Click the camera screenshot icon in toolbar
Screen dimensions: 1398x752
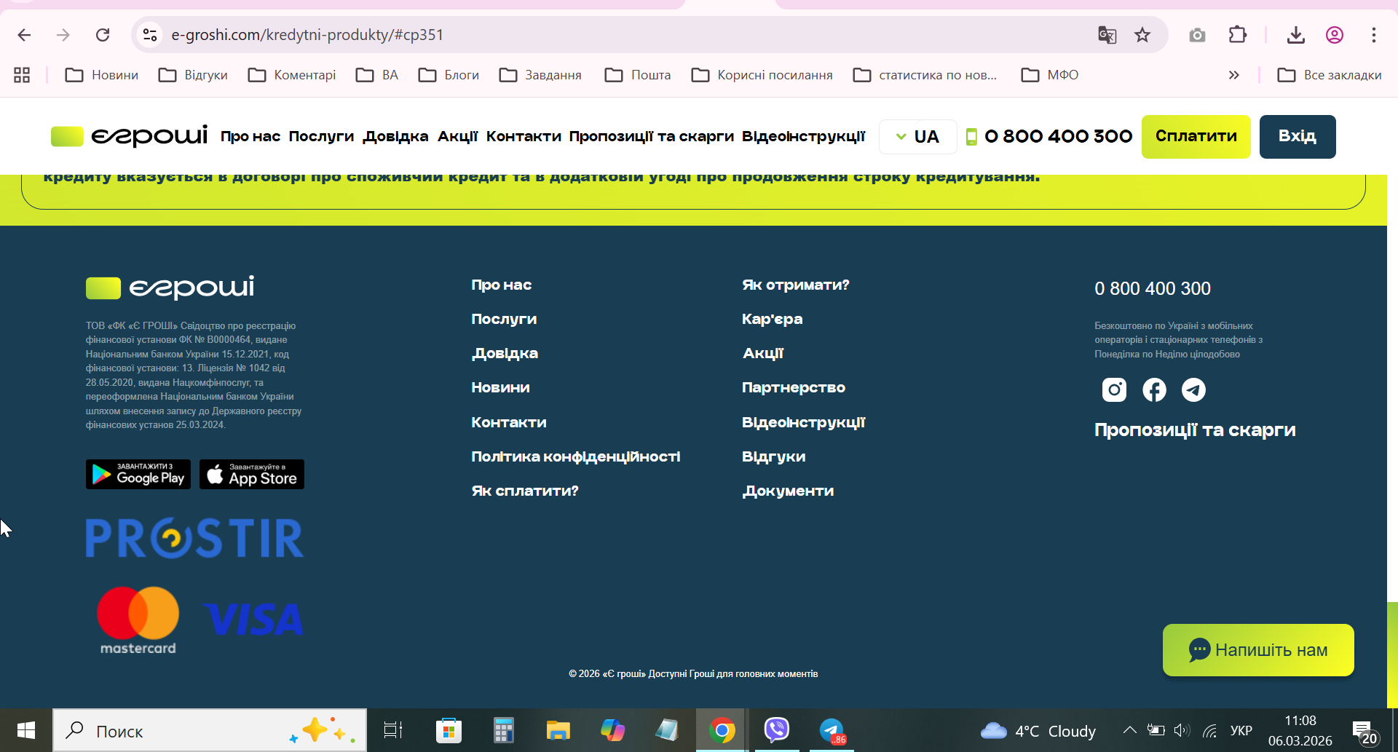click(1197, 35)
